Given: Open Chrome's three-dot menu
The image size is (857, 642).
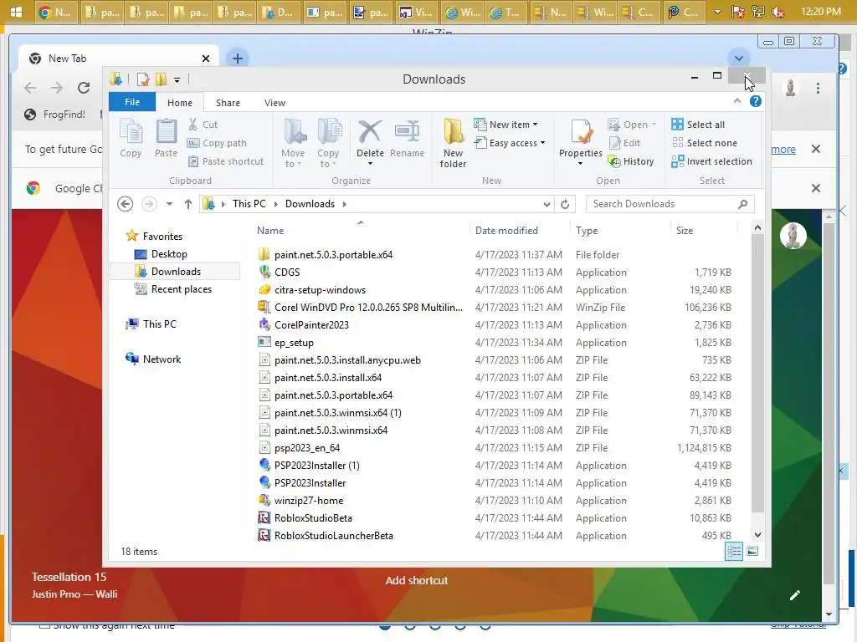Looking at the screenshot, I should click(818, 88).
